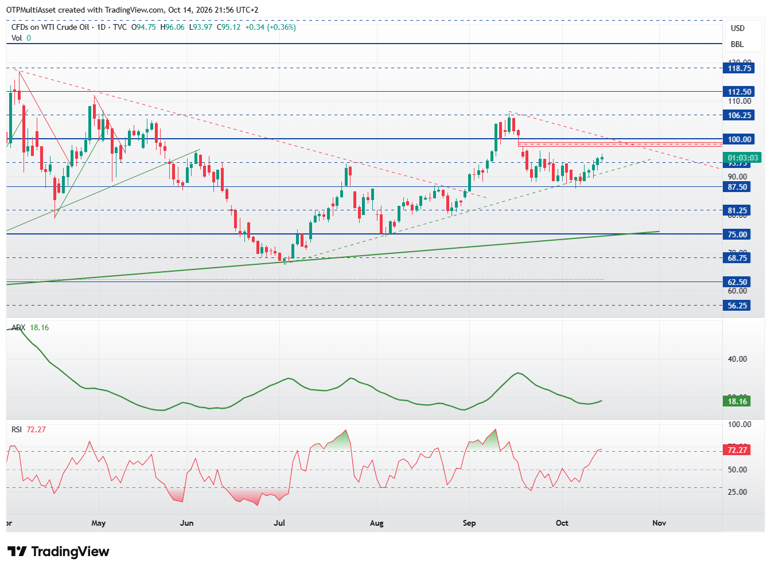Click the countdown timer 01:03:03 label
Screen dimensions: 771x571
pos(742,158)
